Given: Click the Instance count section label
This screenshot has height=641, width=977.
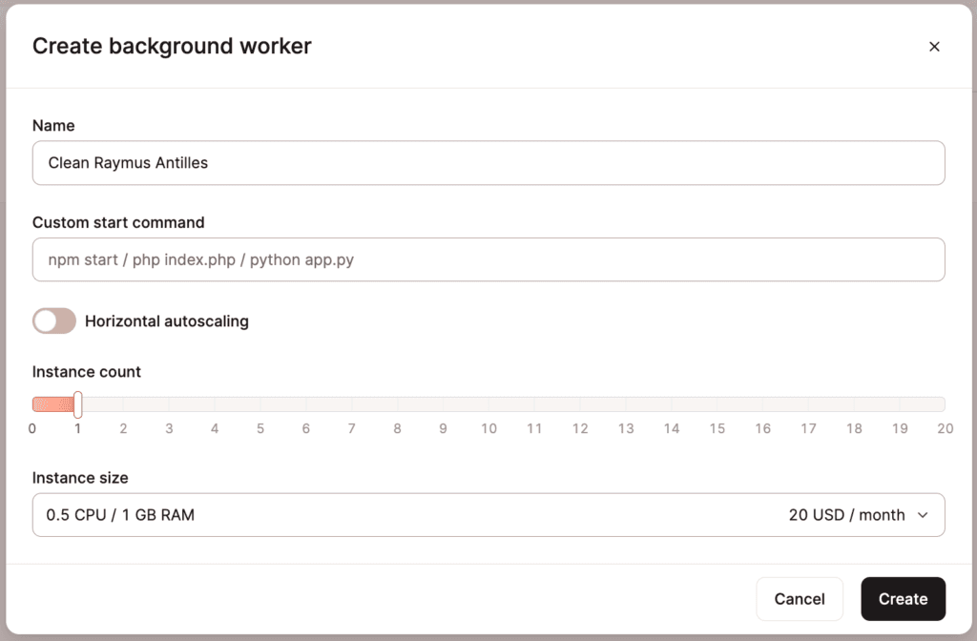Looking at the screenshot, I should coord(86,372).
